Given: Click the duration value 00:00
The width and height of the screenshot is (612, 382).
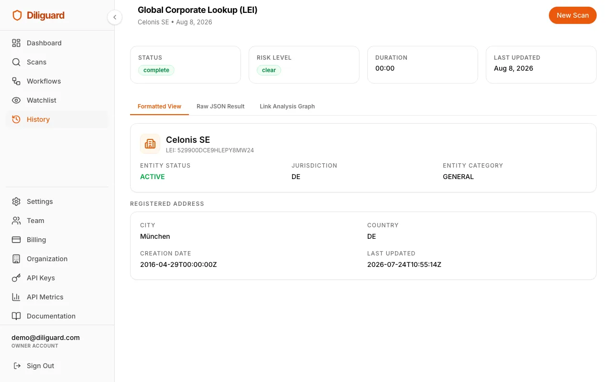Looking at the screenshot, I should pos(385,68).
